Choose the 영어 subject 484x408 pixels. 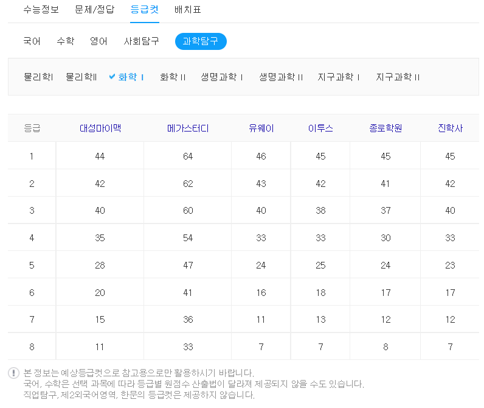point(99,41)
